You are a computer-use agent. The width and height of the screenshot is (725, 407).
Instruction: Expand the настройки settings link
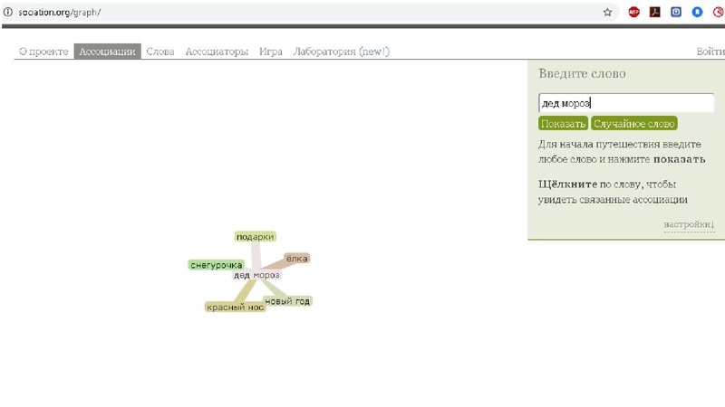pyautogui.click(x=689, y=224)
